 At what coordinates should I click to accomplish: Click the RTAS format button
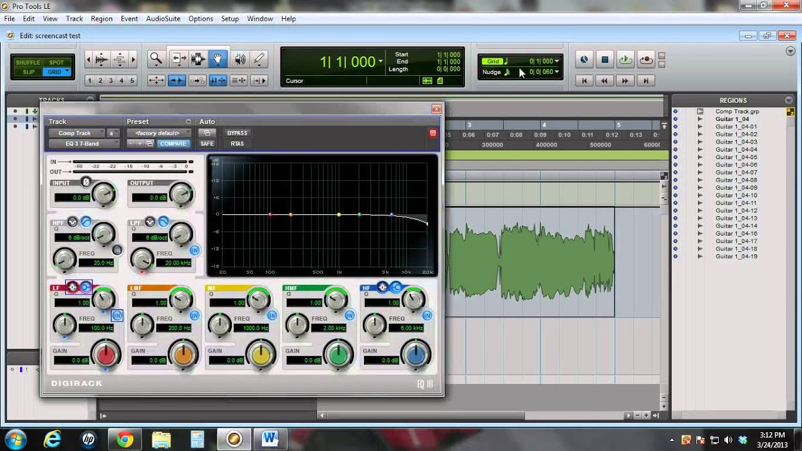tap(237, 143)
